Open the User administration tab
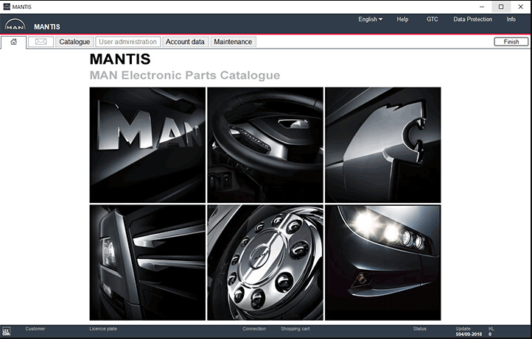This screenshot has height=339, width=532. click(x=127, y=42)
